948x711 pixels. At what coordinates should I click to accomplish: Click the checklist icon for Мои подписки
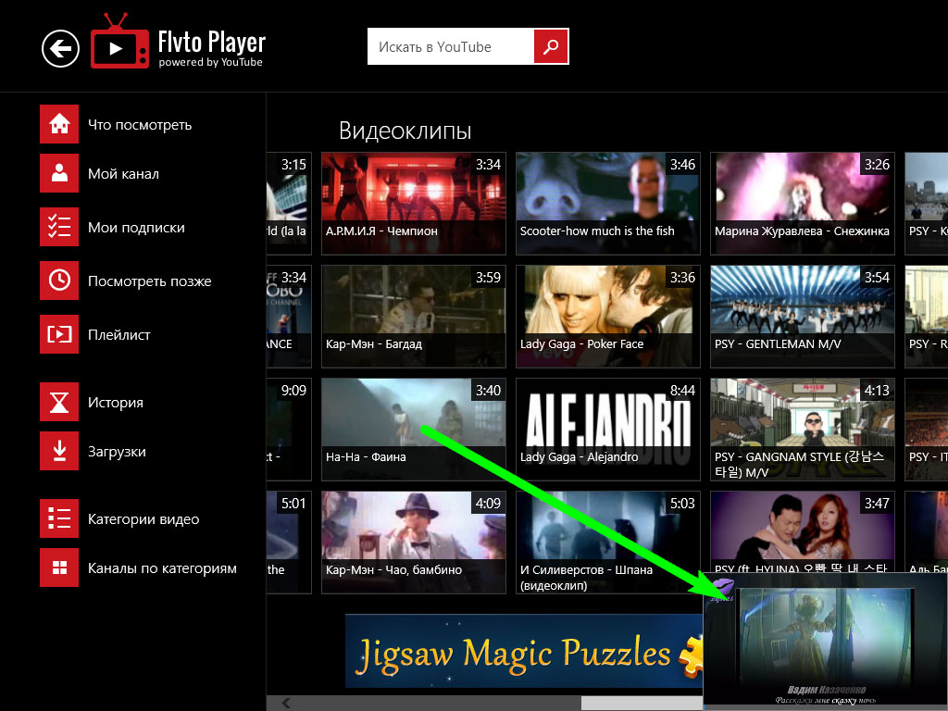59,227
